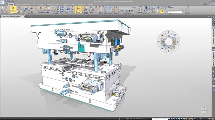Select the assembly document tab
This screenshot has width=215, height=120.
click(x=13, y=16)
